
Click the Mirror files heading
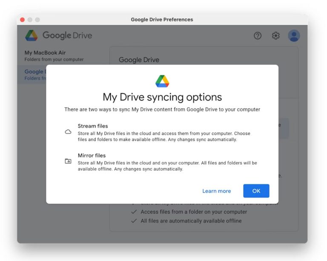(x=92, y=155)
